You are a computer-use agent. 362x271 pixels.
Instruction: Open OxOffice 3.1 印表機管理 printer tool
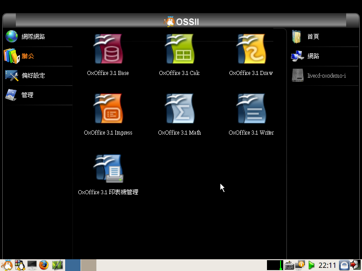pos(108,170)
